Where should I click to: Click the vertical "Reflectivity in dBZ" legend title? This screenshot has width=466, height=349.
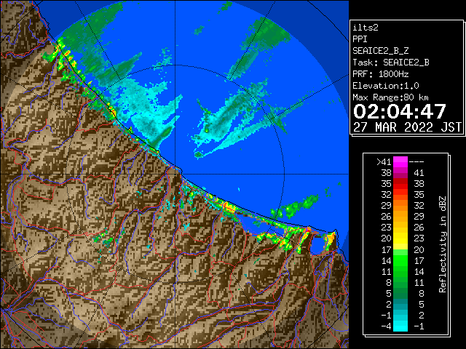(443, 244)
